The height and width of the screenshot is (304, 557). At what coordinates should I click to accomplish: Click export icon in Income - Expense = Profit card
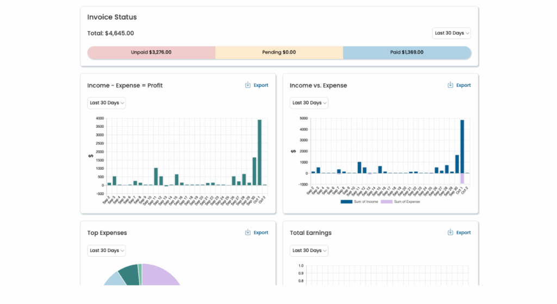pos(248,85)
